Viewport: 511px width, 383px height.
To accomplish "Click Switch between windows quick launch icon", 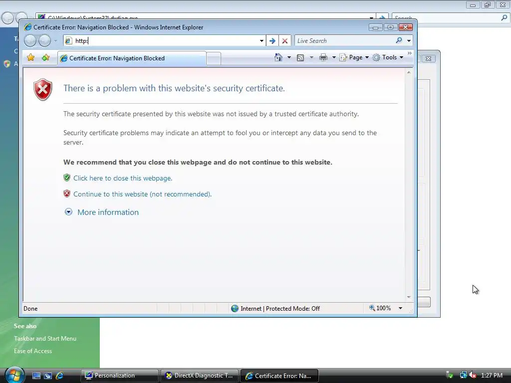I will coord(48,376).
